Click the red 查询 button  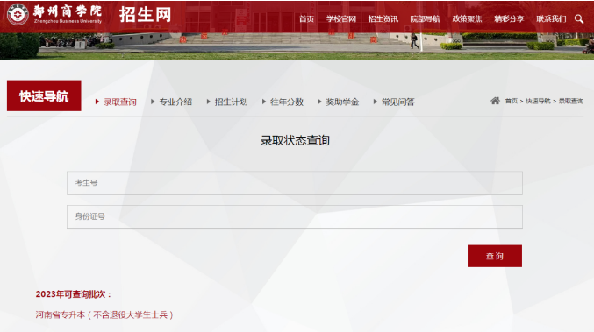pos(495,256)
